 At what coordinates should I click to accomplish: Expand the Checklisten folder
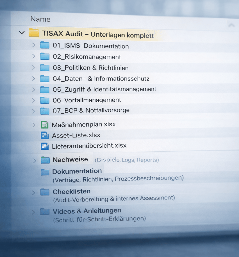point(33,192)
